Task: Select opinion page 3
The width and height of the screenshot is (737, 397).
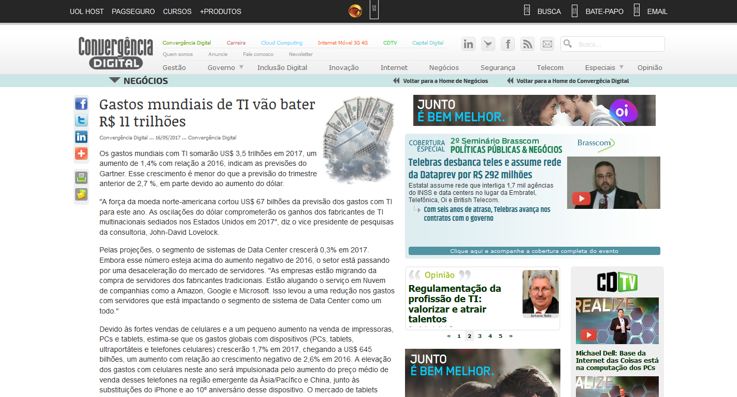Action: click(480, 336)
